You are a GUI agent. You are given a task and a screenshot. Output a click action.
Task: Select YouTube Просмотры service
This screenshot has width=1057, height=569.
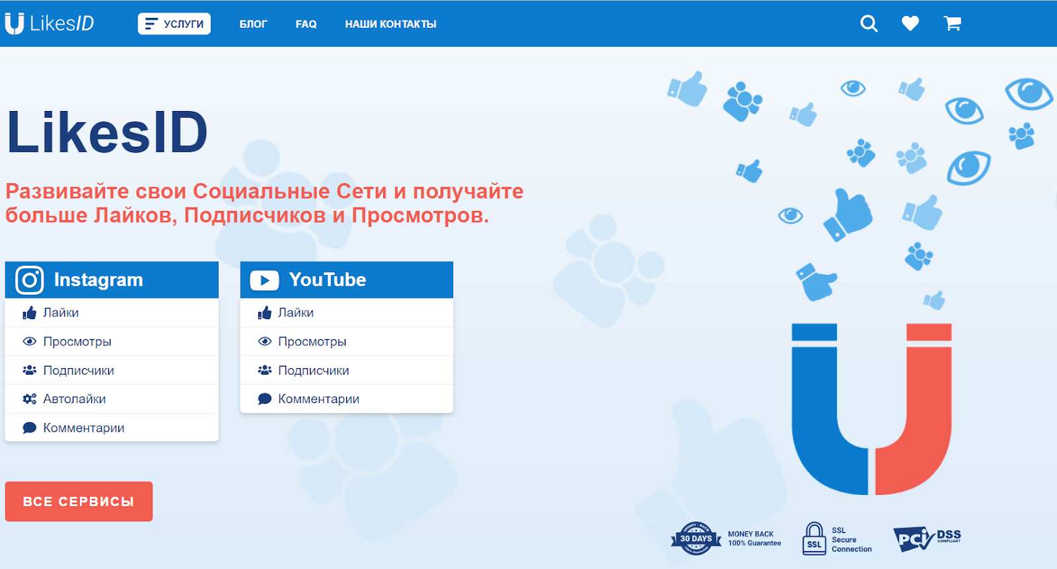(x=312, y=342)
